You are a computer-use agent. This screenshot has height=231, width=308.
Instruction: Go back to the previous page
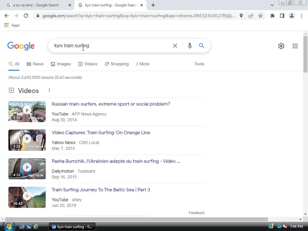point(7,16)
